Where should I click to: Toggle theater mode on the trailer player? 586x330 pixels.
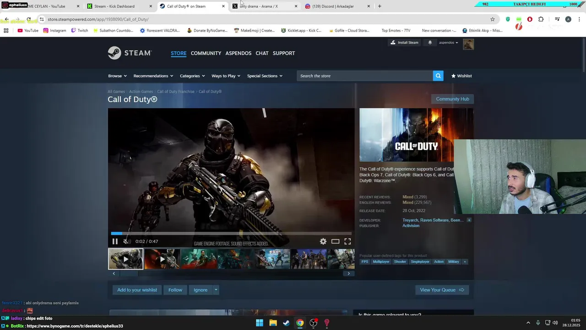click(336, 242)
